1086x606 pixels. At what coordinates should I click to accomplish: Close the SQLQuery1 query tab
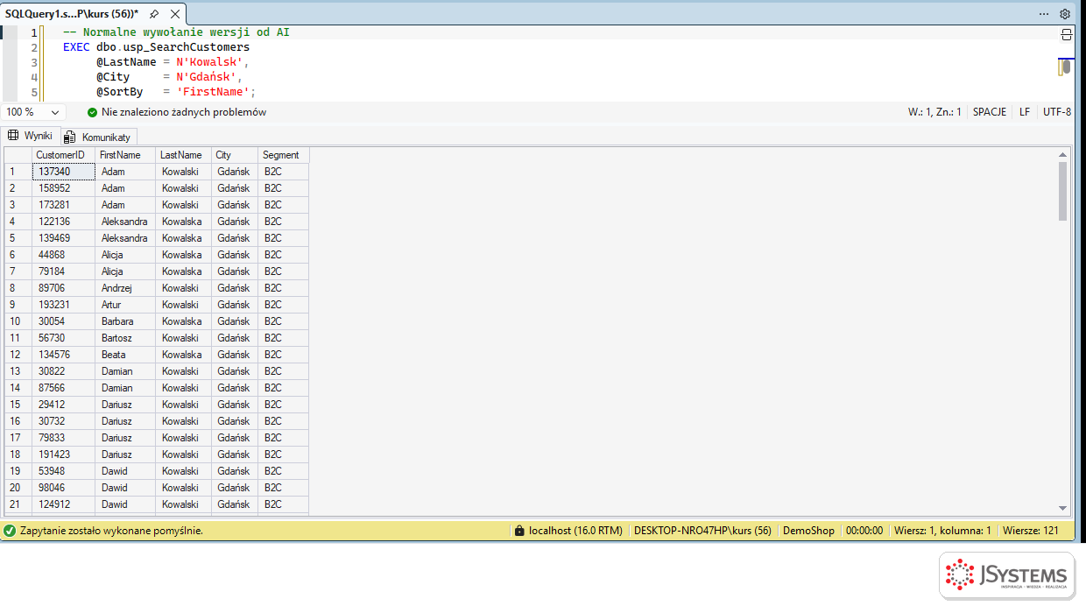175,14
